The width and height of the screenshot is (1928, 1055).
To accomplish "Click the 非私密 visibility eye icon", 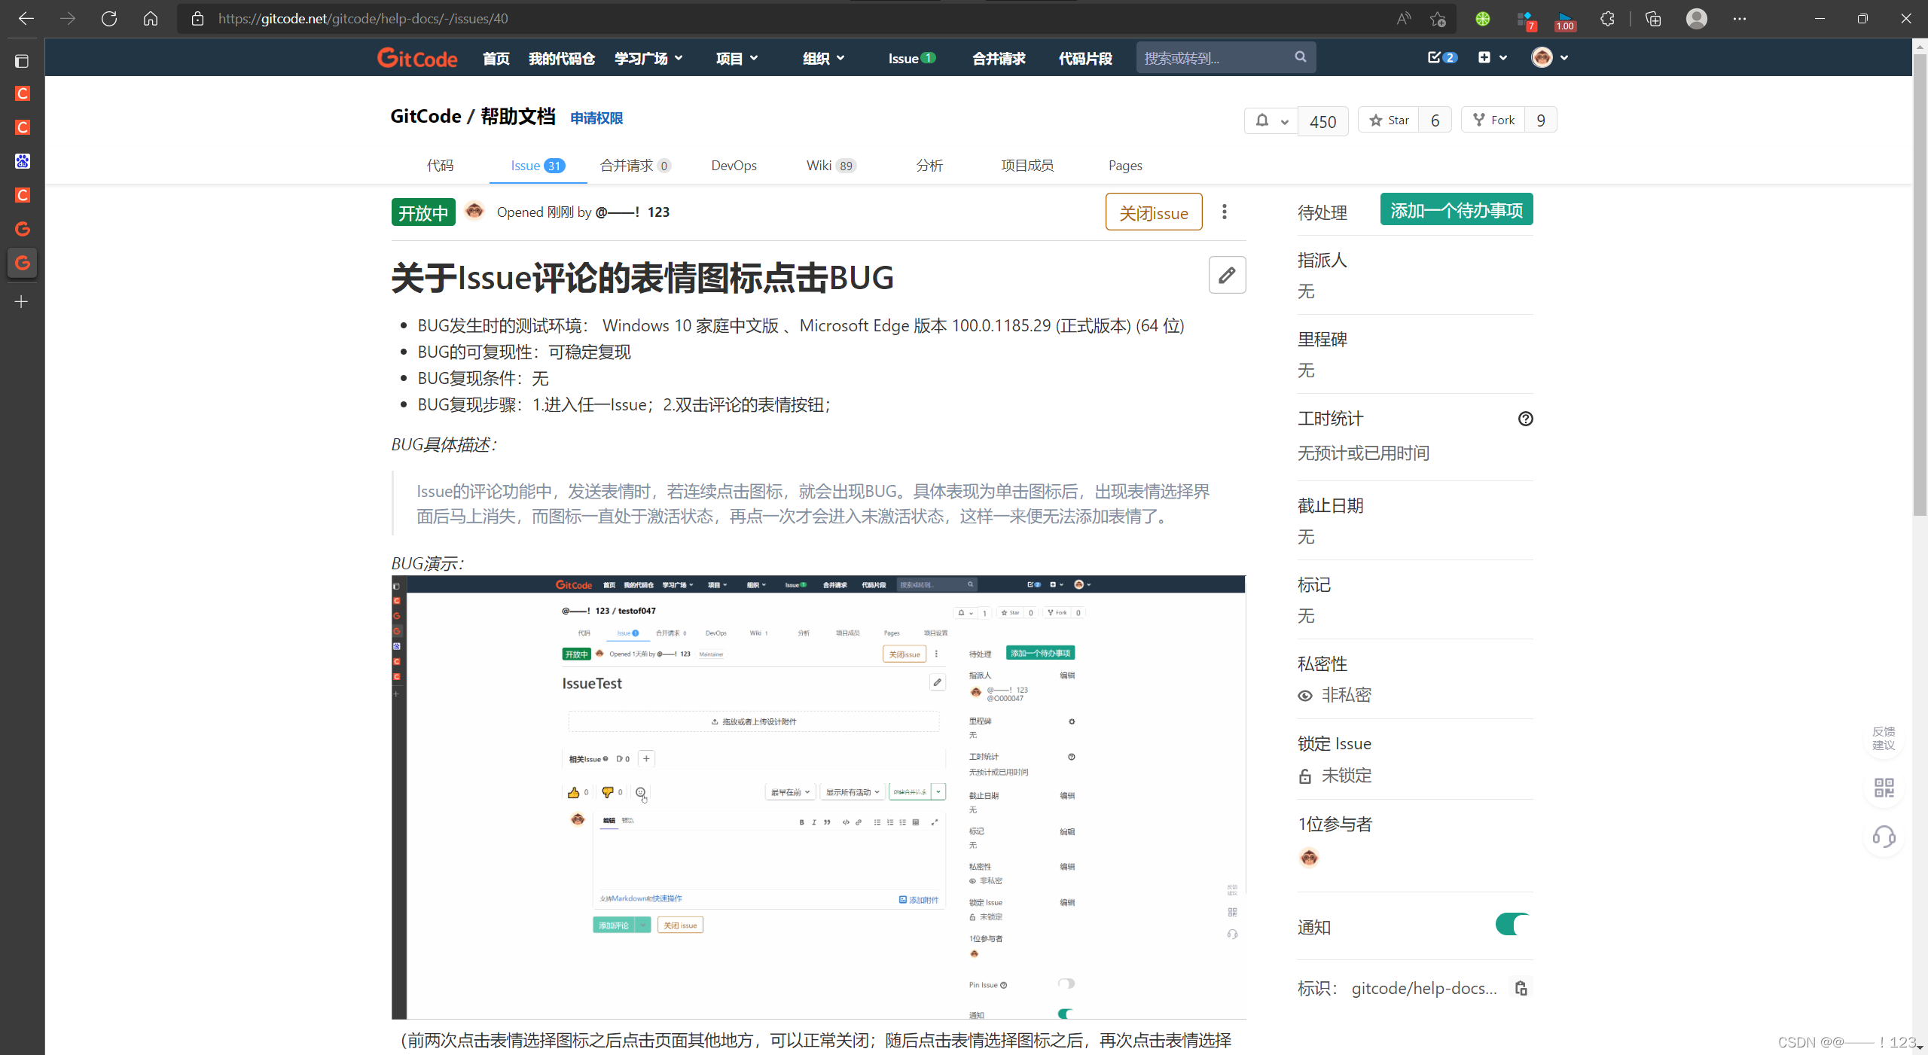I will tap(1305, 695).
